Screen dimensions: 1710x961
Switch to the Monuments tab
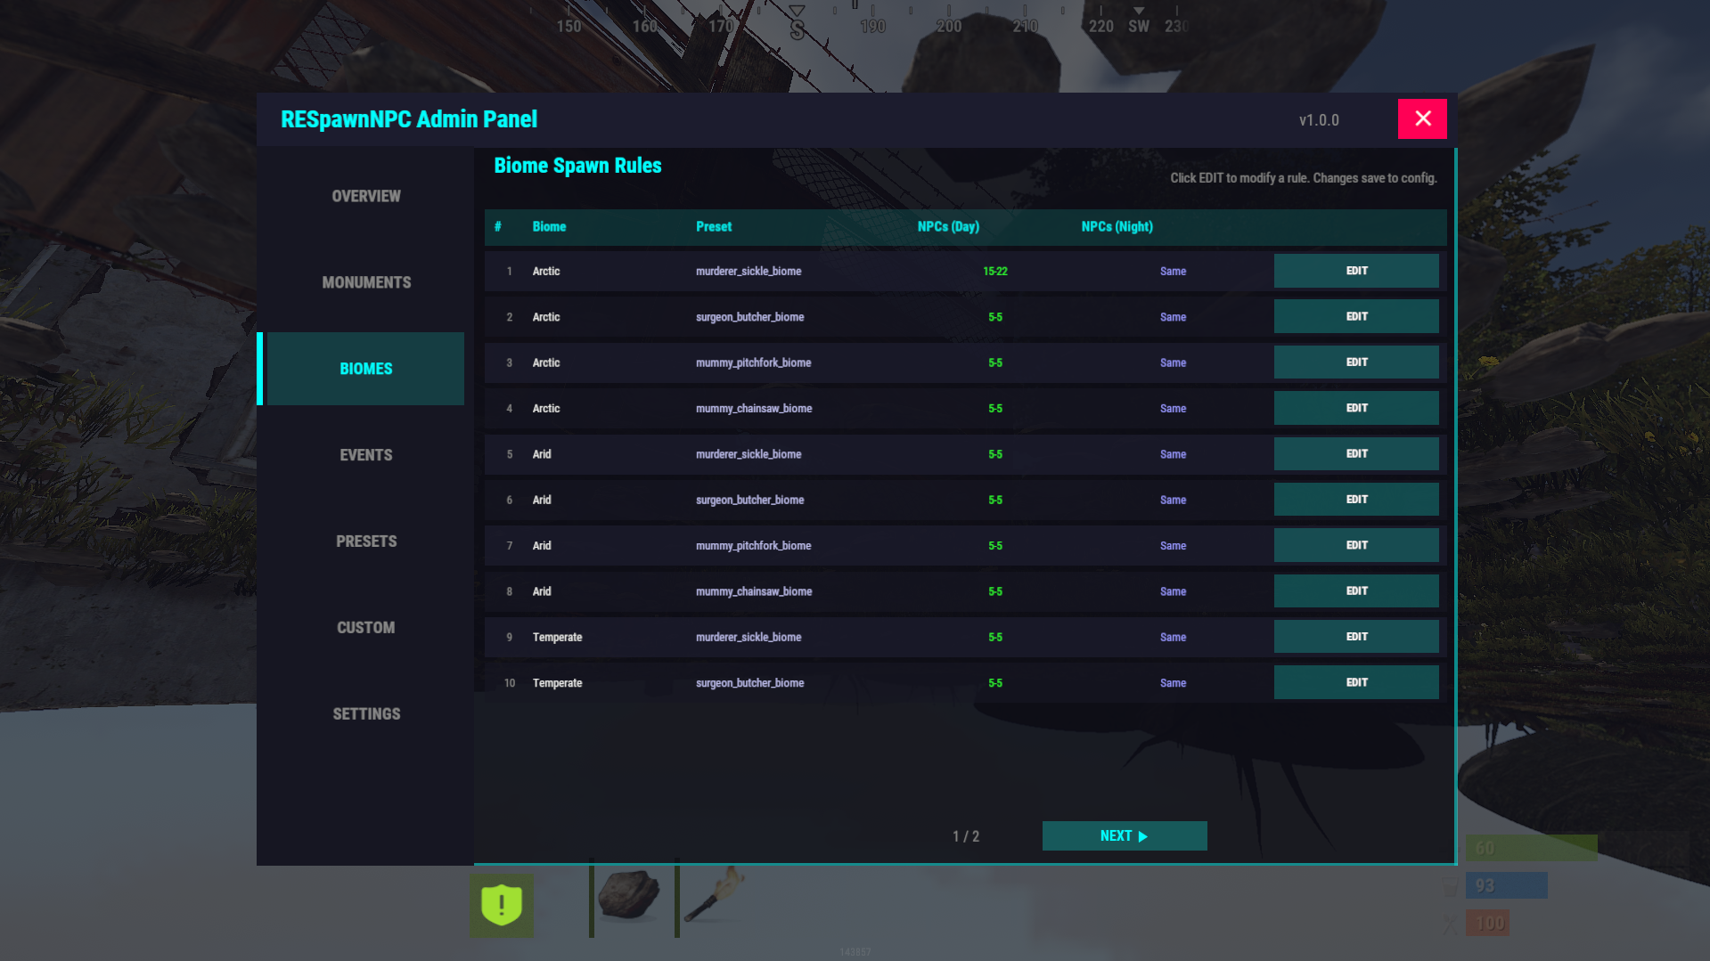click(365, 282)
